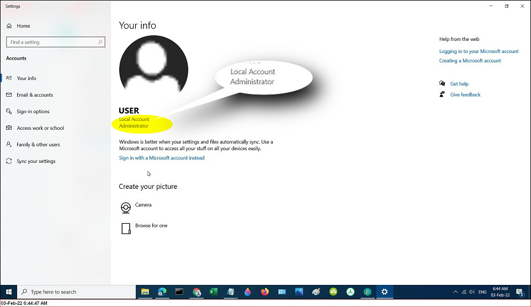Open Email & accounts page
Image resolution: width=531 pixels, height=307 pixels.
pyautogui.click(x=35, y=95)
